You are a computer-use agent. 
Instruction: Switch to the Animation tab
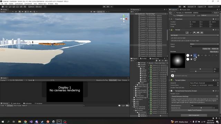pyautogui.click(x=28, y=103)
